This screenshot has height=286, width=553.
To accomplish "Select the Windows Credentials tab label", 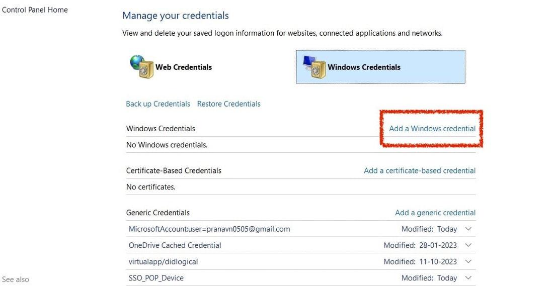I will point(364,67).
